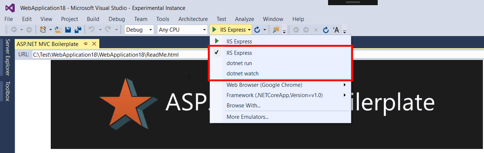Click the Browser Refresh icon beside IIS Express
The height and width of the screenshot is (153, 484).
pyautogui.click(x=257, y=30)
